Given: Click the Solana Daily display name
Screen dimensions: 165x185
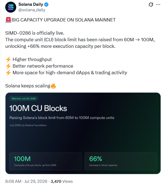Looking at the screenshot, I should 31,4.
